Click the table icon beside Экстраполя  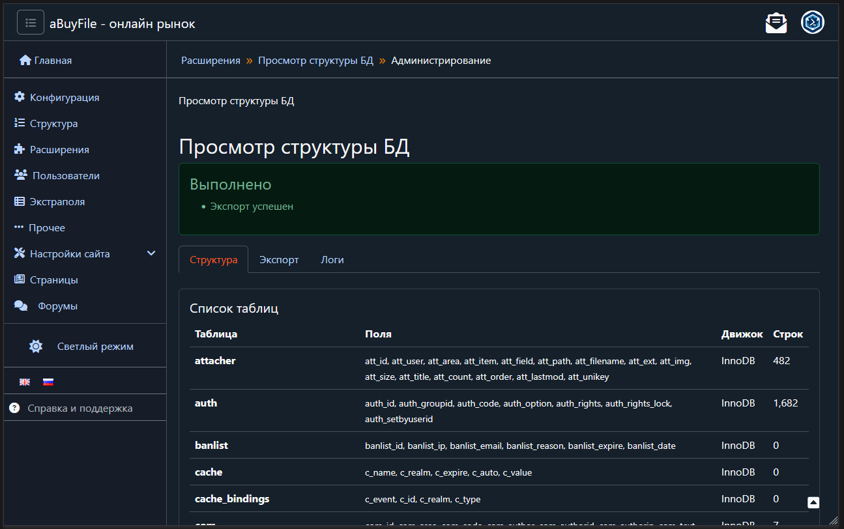point(20,201)
